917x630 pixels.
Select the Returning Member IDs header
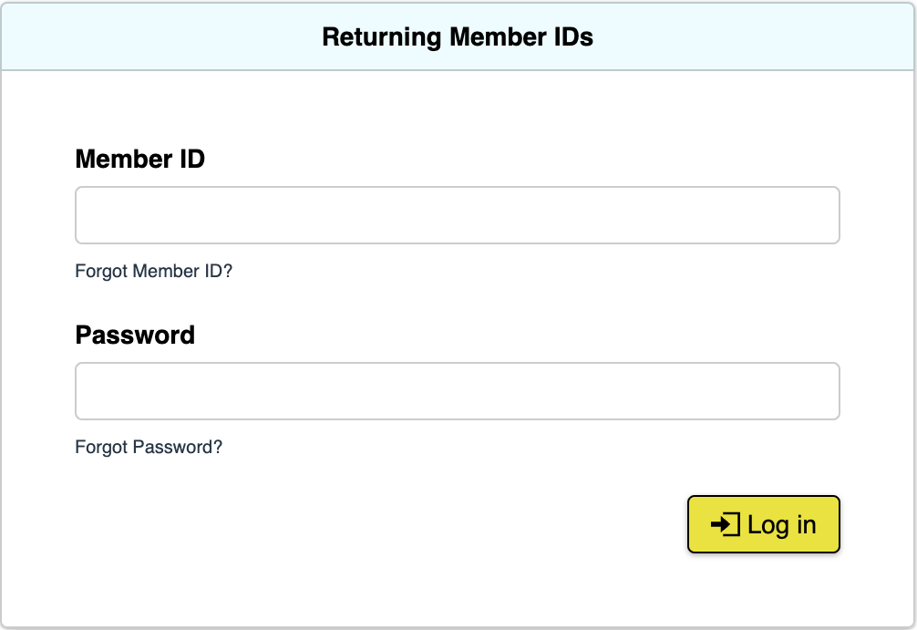(x=458, y=37)
